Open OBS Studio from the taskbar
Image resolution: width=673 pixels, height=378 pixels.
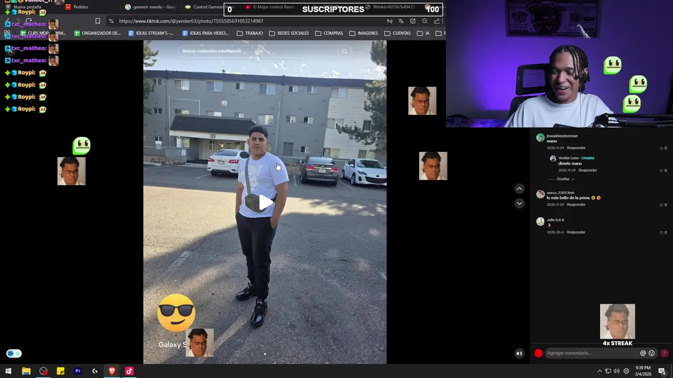coord(43,371)
